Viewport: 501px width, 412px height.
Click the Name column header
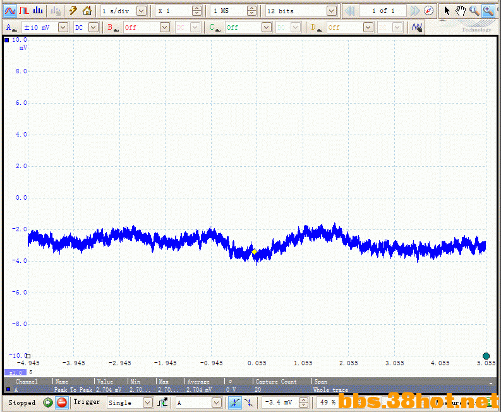point(61,381)
